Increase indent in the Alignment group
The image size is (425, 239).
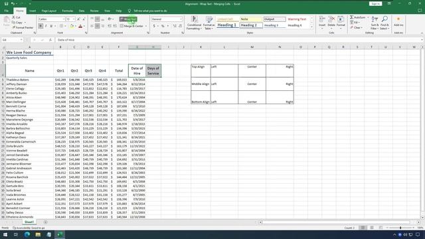[115, 26]
